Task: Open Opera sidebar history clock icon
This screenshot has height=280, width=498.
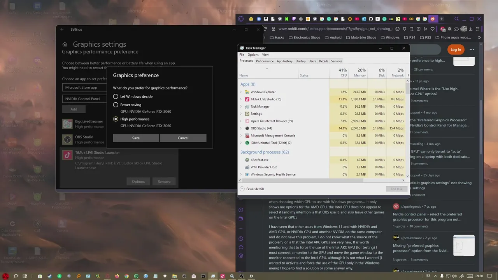Action: click(241, 238)
